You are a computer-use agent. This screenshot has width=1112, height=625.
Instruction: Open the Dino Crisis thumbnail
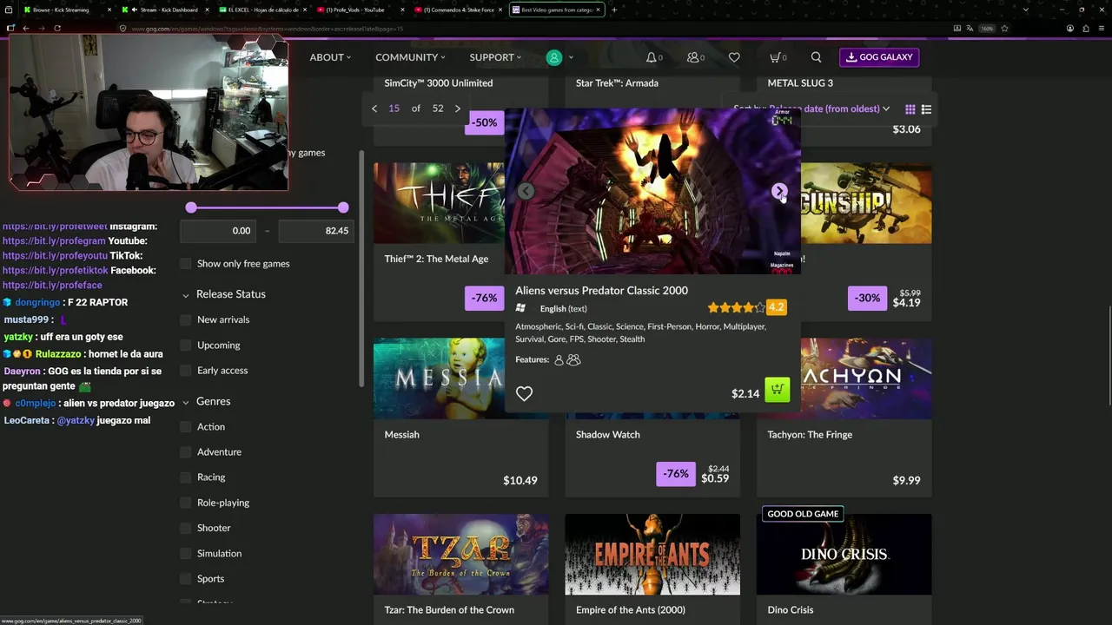point(844,554)
